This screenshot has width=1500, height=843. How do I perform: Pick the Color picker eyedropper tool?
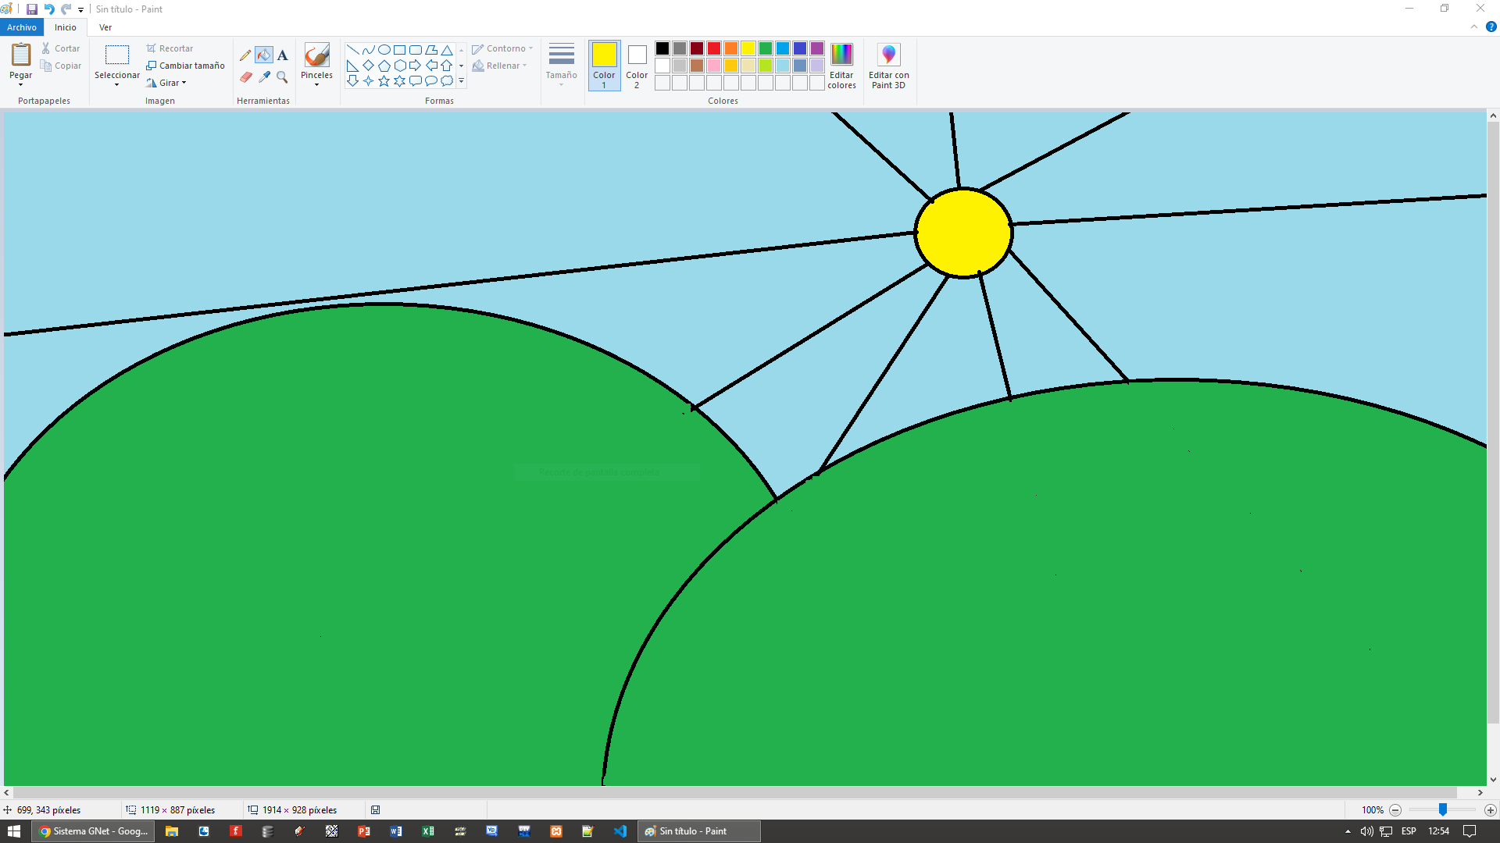264,77
